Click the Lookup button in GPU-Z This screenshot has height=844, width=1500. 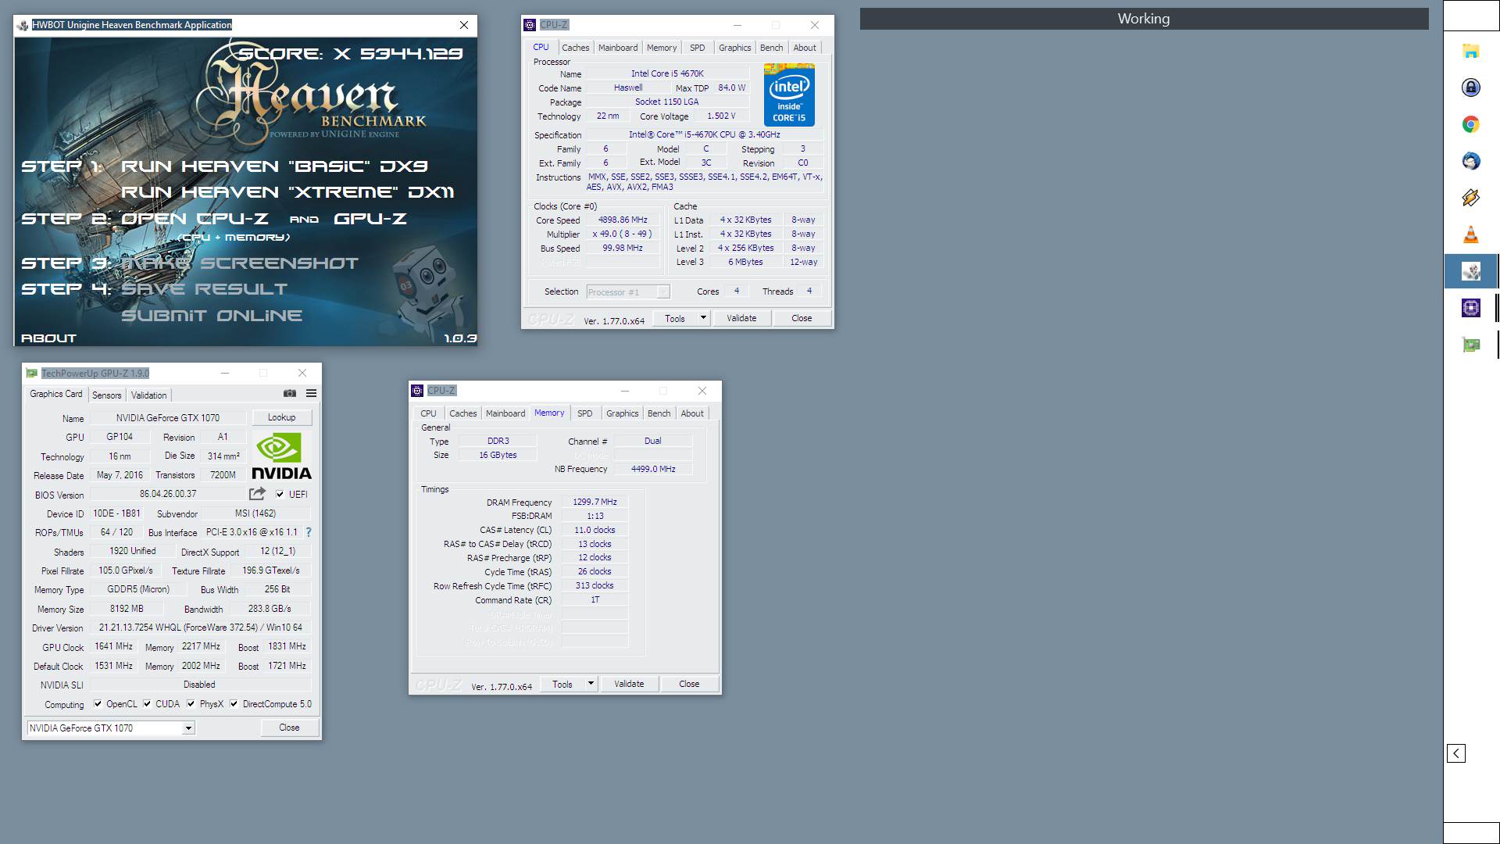(x=281, y=417)
